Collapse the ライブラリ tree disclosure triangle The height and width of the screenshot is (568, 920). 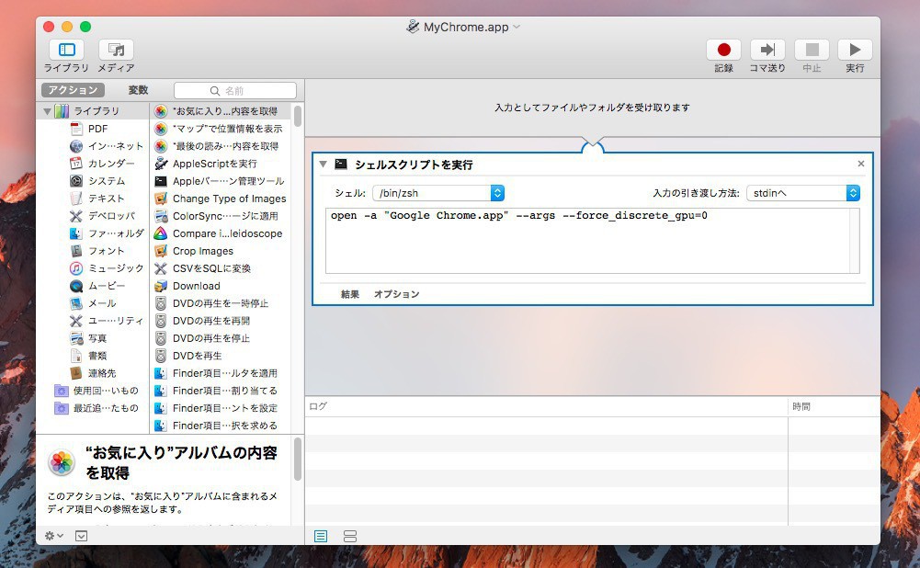point(47,111)
